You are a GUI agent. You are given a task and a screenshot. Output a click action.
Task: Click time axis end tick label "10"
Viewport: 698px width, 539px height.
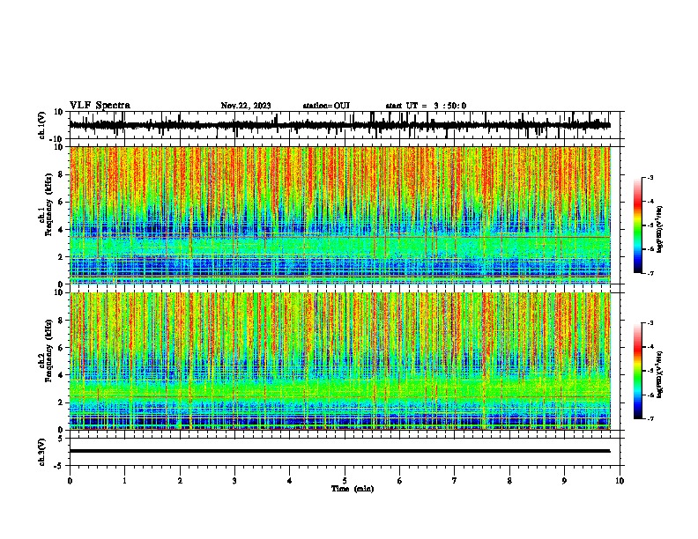click(x=620, y=481)
